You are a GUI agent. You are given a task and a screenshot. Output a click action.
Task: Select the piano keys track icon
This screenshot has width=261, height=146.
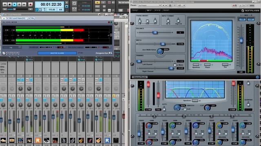(x=46, y=141)
